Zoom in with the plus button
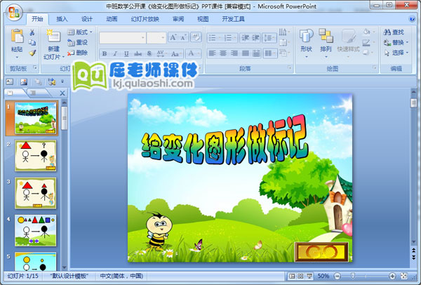This screenshot has width=421, height=285. pyautogui.click(x=392, y=276)
